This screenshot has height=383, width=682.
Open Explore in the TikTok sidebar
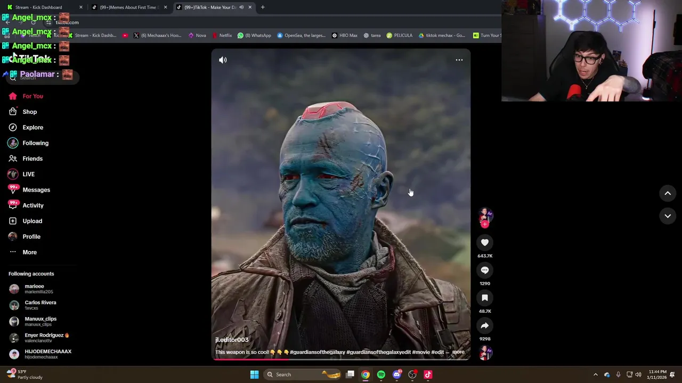[26, 128]
